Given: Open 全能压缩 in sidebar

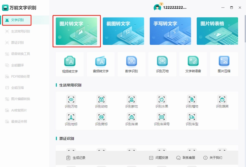Looking at the screenshot, I should [14, 88].
